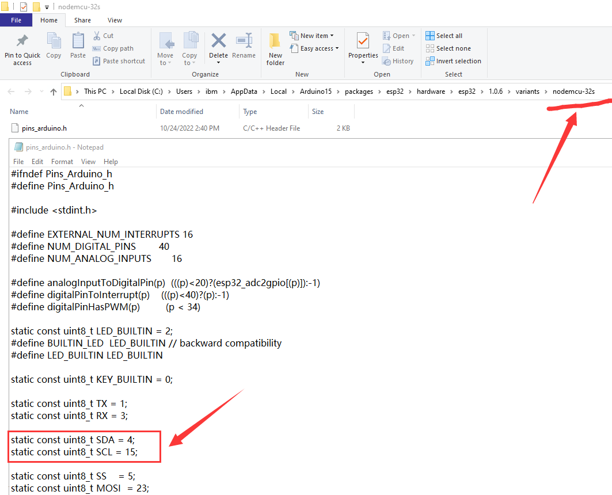Open the Share ribbon tab
Viewport: 612px width, 495px height.
coord(82,20)
